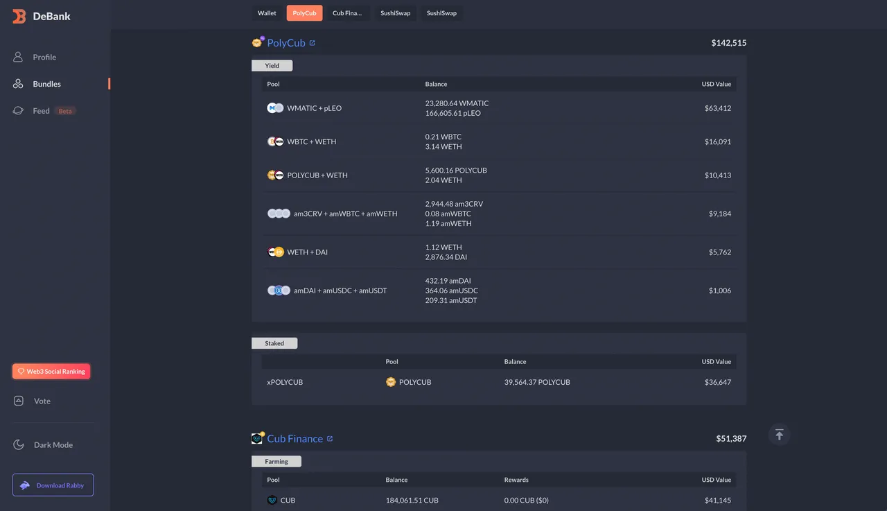Open the PolyCub protocol title link
Image resolution: width=887 pixels, height=511 pixels.
[x=286, y=43]
